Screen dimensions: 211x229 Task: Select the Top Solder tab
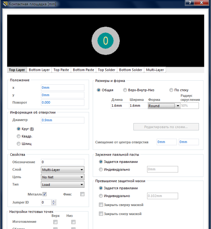(x=107, y=70)
